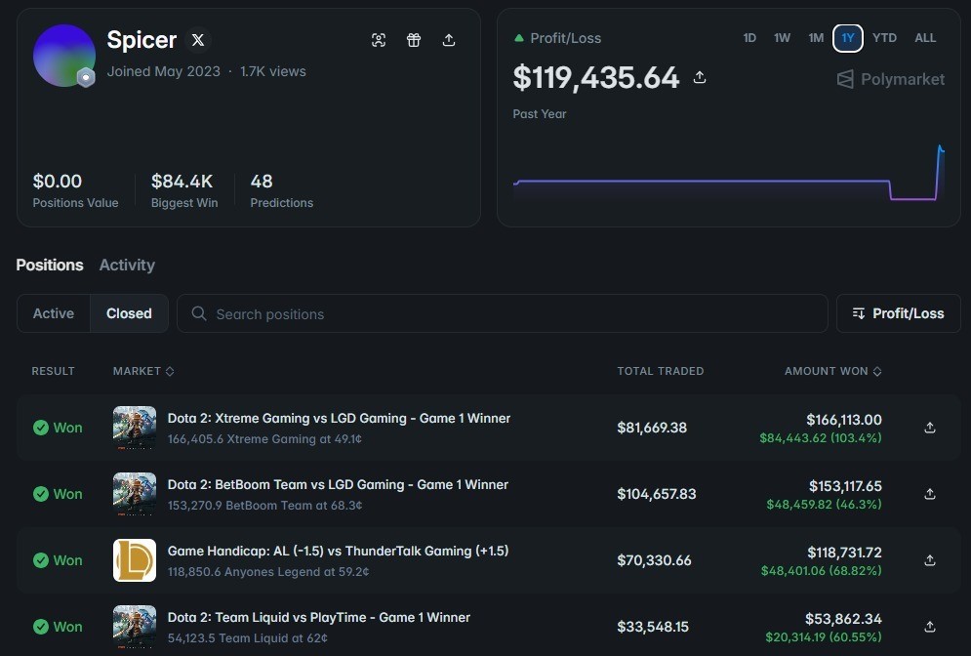Screen dimensions: 971x656
Task: Open Dota 2 Xtreme Gaming vs LGD market
Action: pos(339,418)
